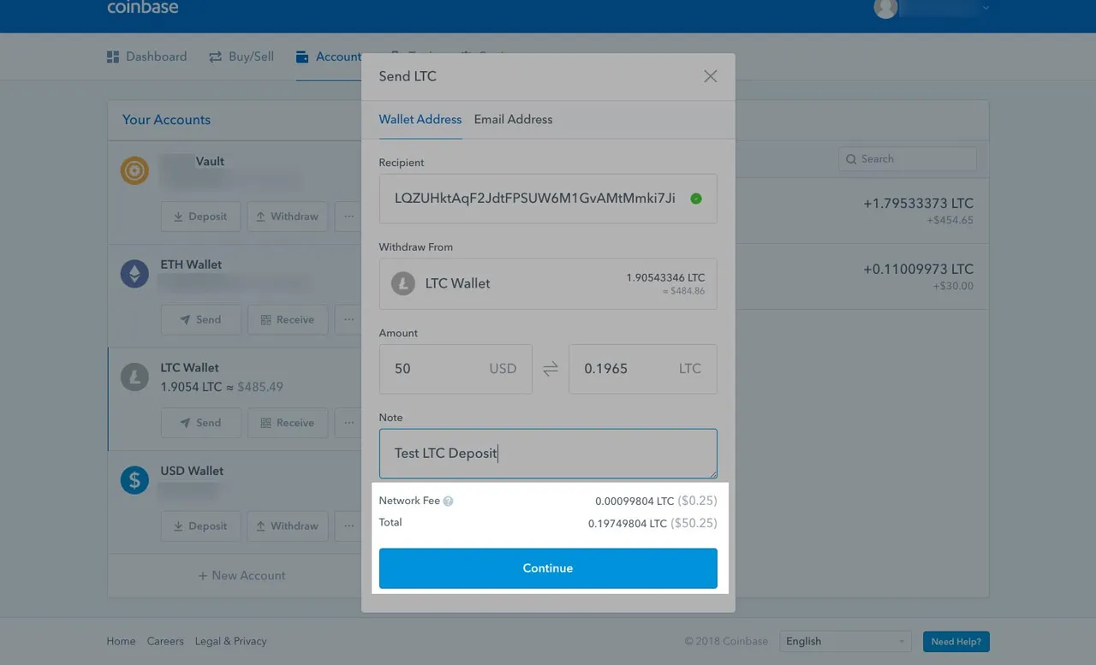Click the transactions Search field
This screenshot has height=665, width=1096.
pyautogui.click(x=908, y=159)
